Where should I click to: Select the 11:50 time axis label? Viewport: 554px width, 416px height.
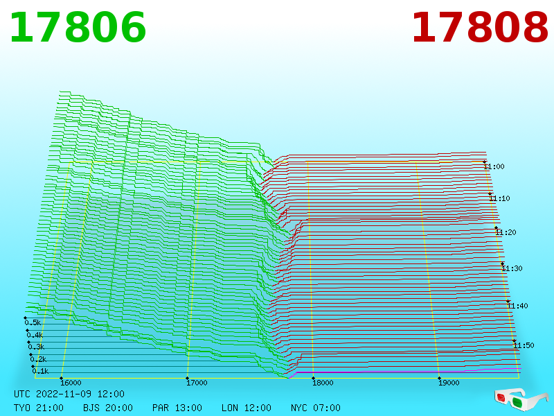524,345
